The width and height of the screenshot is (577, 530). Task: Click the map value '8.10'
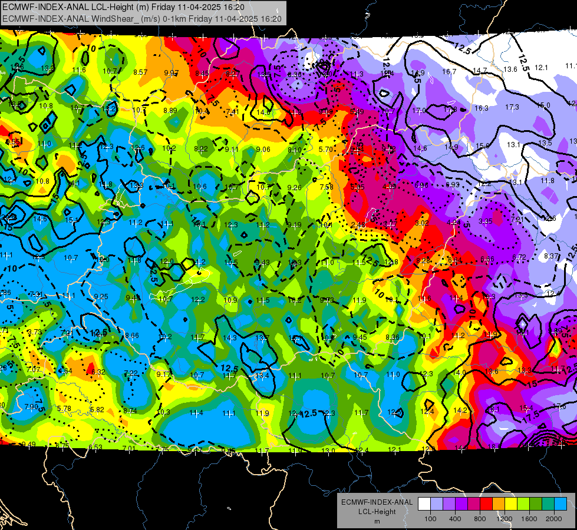click(294, 150)
